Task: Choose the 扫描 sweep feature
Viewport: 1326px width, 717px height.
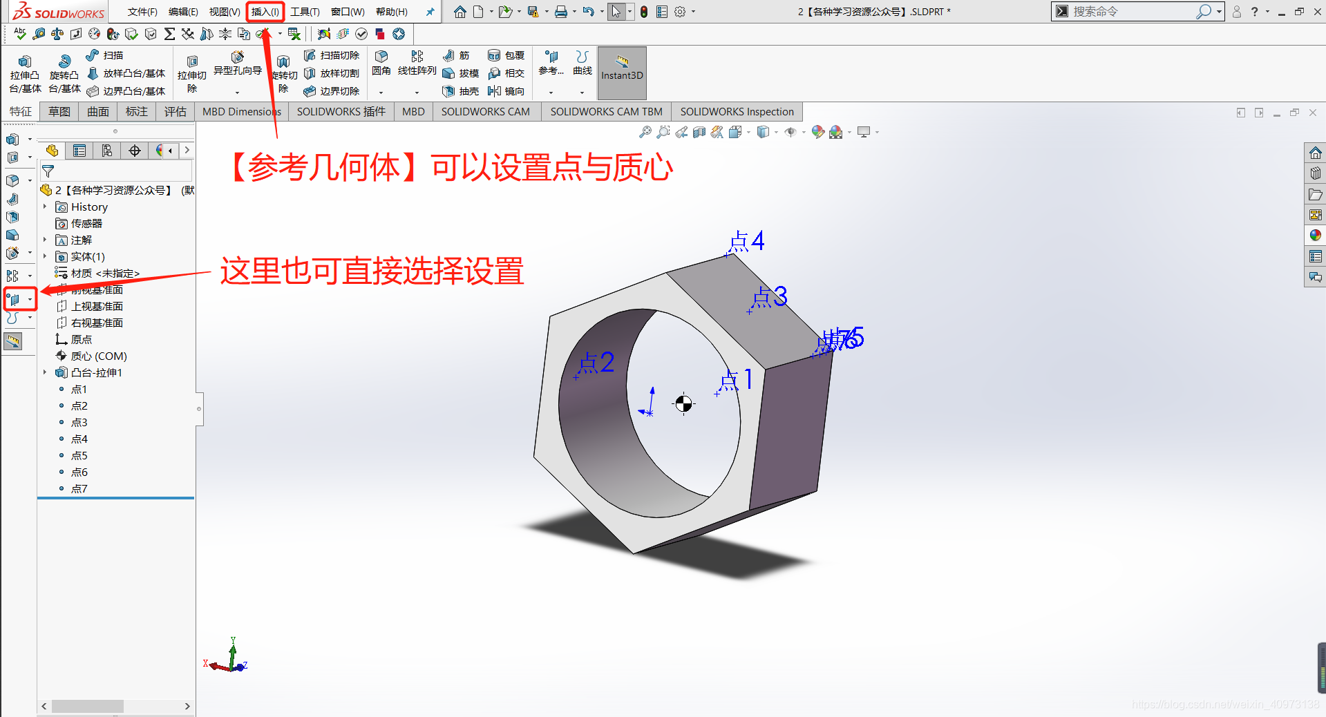Action: (105, 55)
